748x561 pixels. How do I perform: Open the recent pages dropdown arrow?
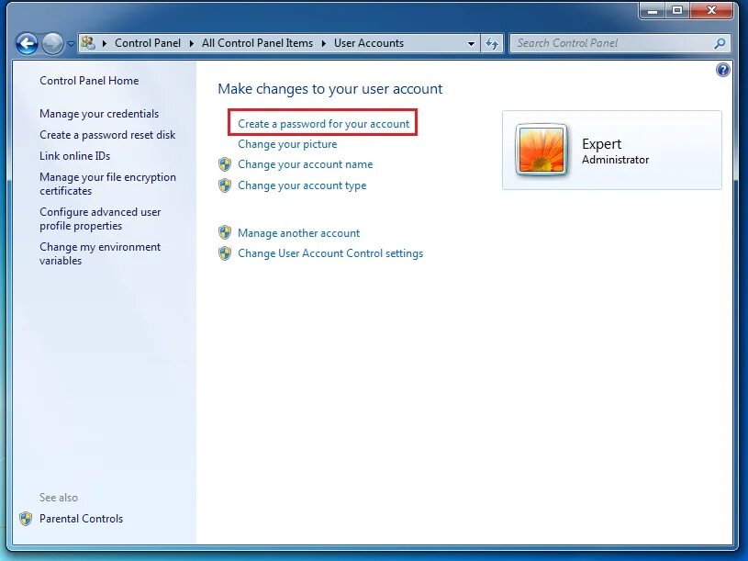pyautogui.click(x=71, y=43)
